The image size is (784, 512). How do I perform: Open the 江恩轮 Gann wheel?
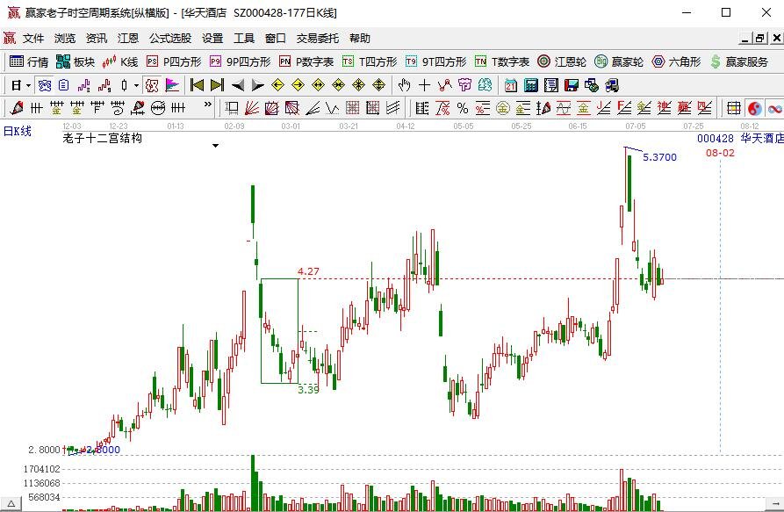click(562, 61)
